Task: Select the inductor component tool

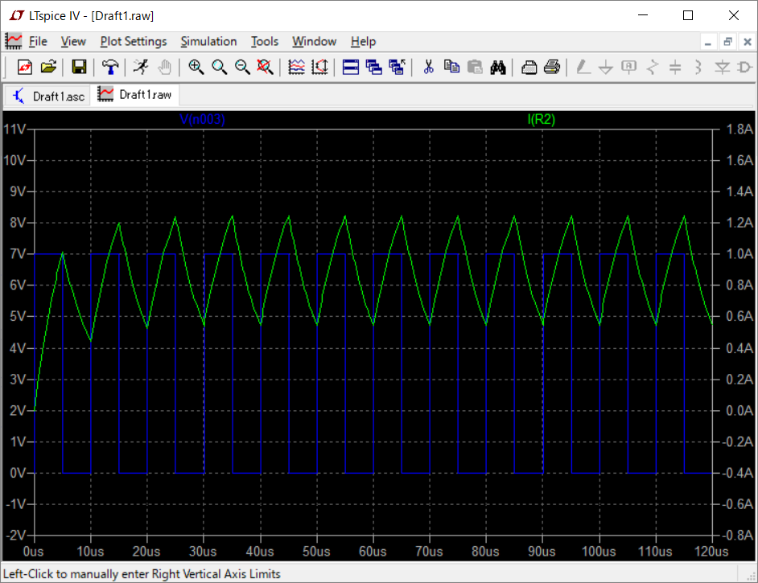Action: pyautogui.click(x=698, y=67)
